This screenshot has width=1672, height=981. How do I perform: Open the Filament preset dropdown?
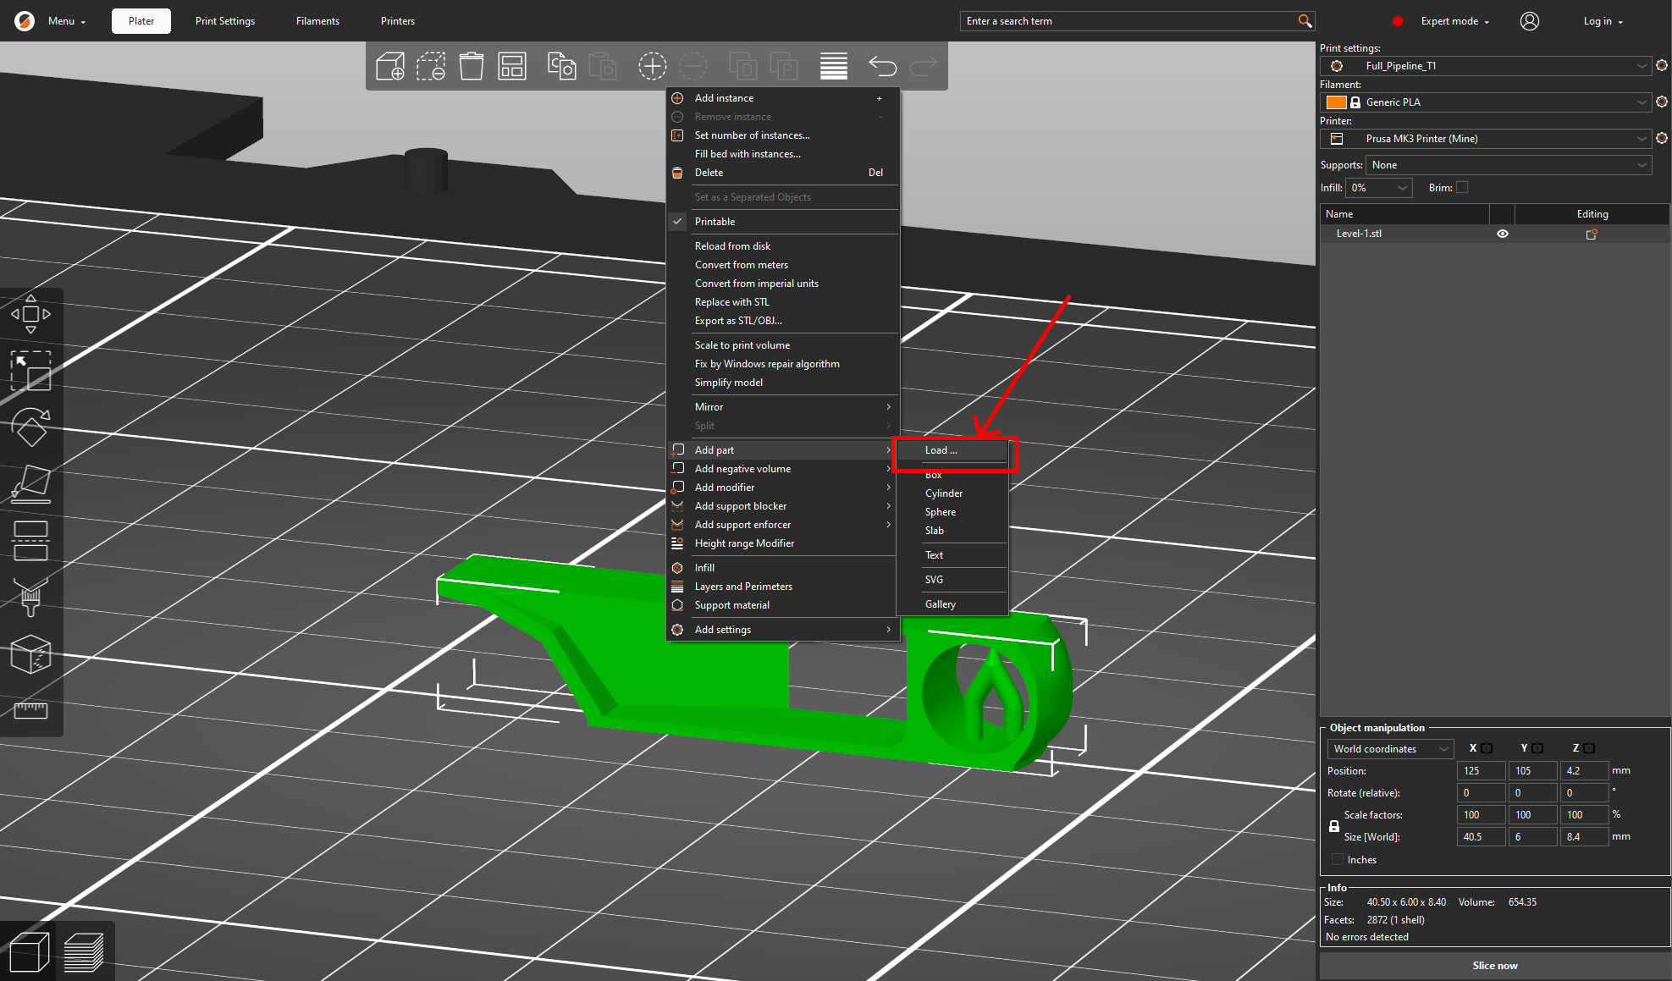coord(1486,102)
